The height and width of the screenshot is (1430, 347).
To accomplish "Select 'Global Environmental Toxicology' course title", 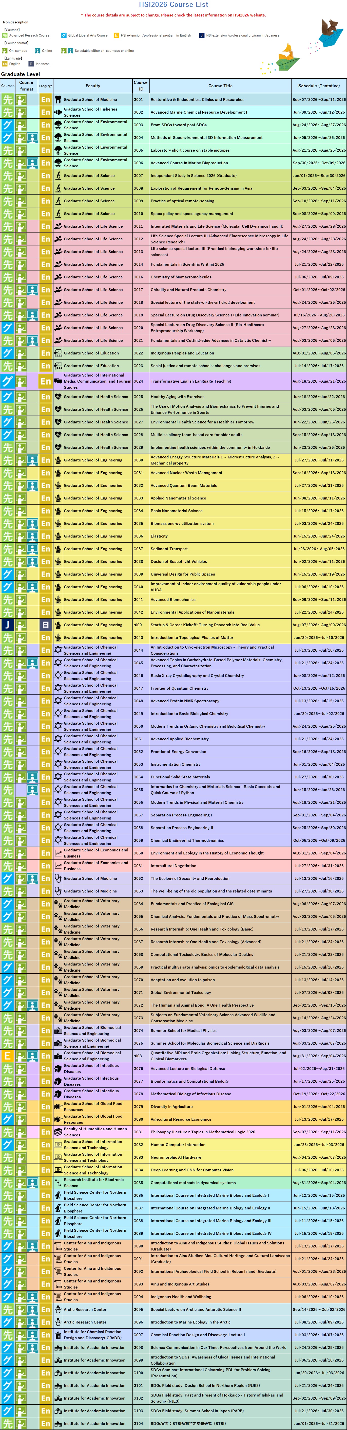I will point(181,993).
